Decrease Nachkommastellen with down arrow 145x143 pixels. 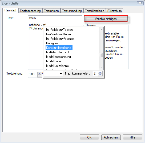pos(100,75)
